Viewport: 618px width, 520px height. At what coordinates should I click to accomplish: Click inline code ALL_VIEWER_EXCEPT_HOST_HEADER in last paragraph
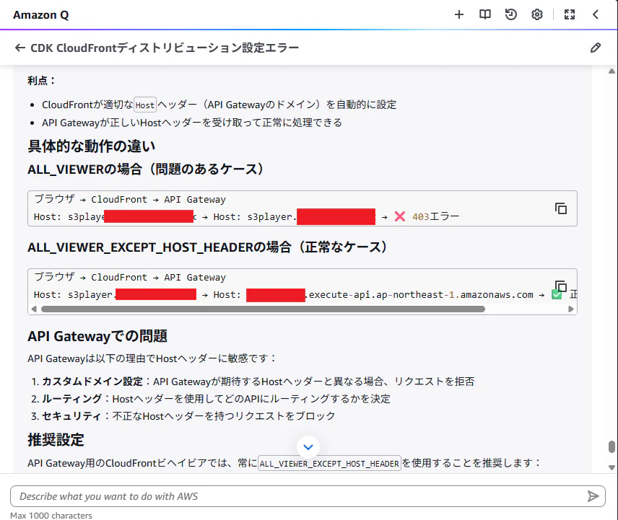(x=329, y=463)
